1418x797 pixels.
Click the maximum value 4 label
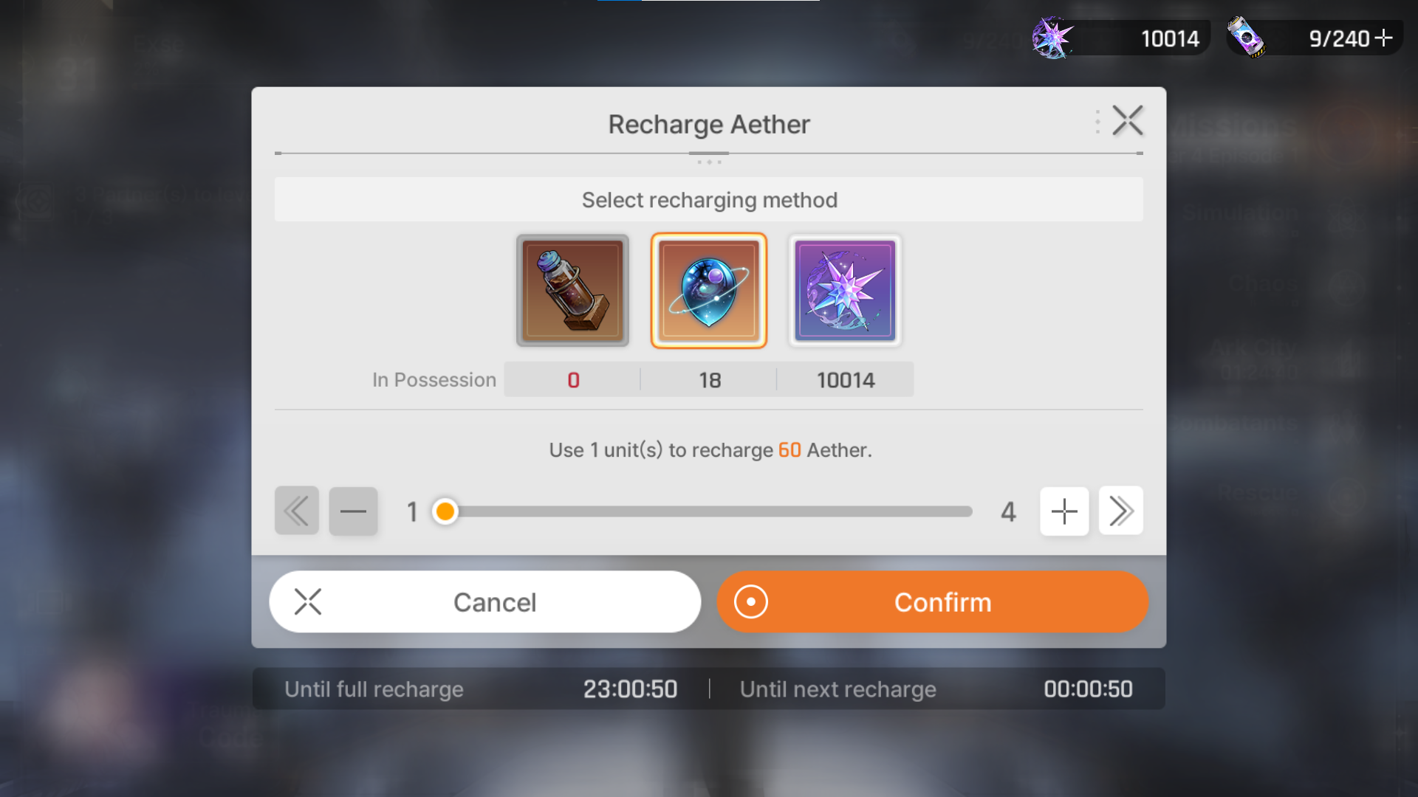point(1008,511)
